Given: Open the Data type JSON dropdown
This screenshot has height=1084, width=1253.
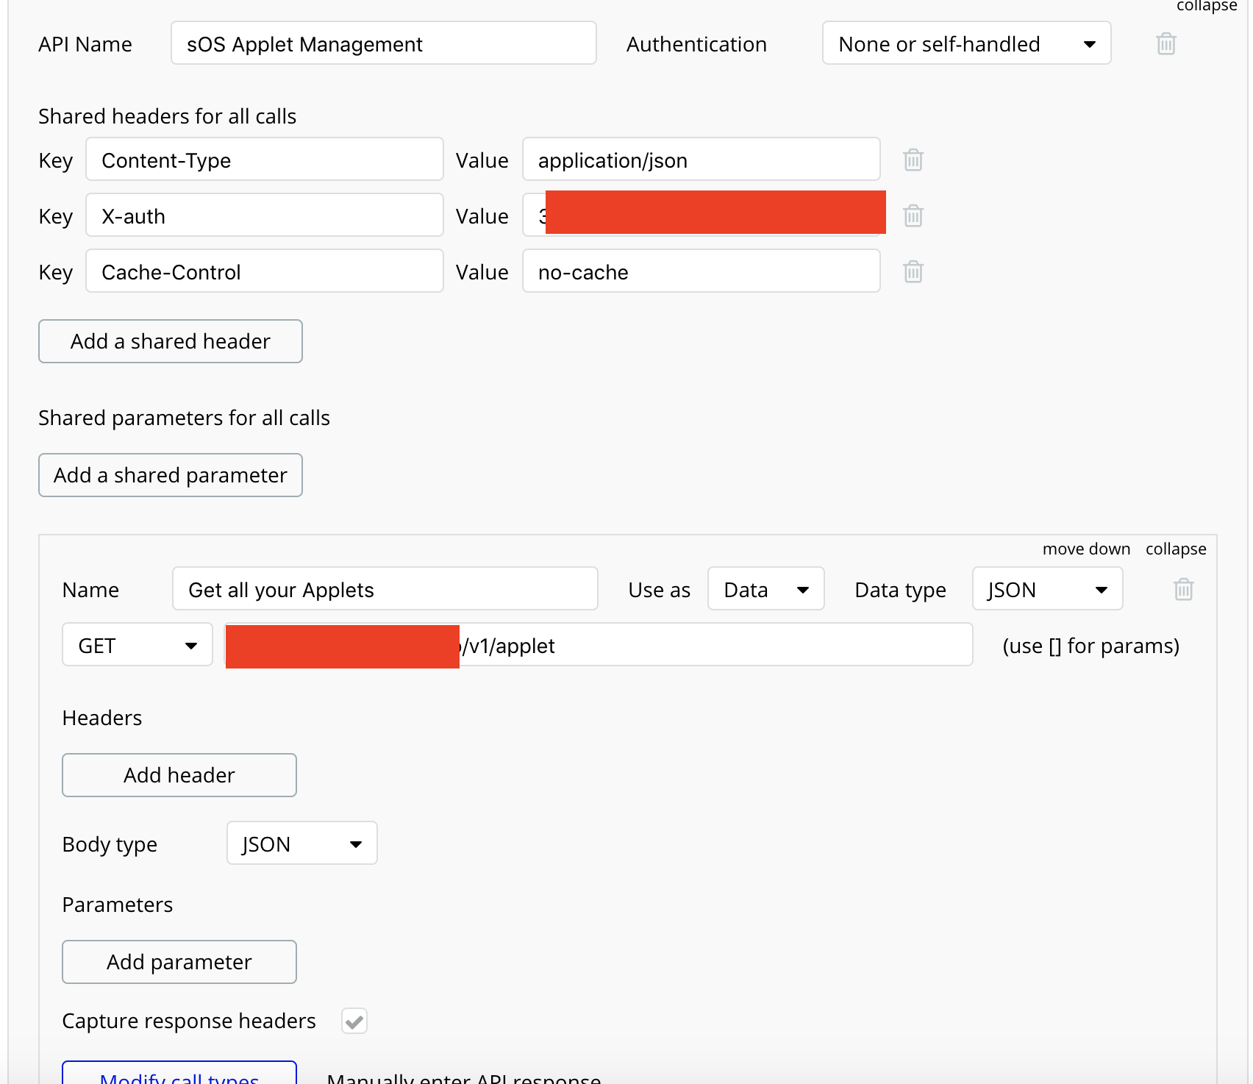Looking at the screenshot, I should 1046,589.
